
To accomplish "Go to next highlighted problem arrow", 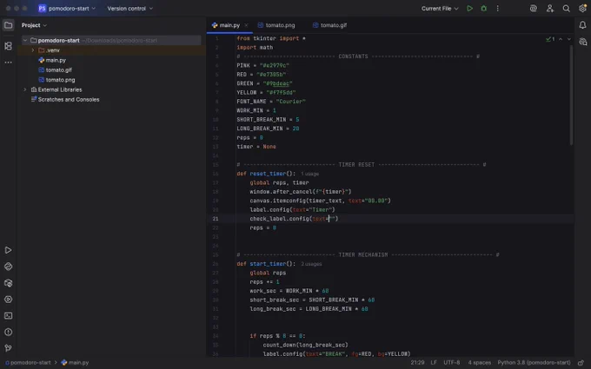I will coord(569,39).
